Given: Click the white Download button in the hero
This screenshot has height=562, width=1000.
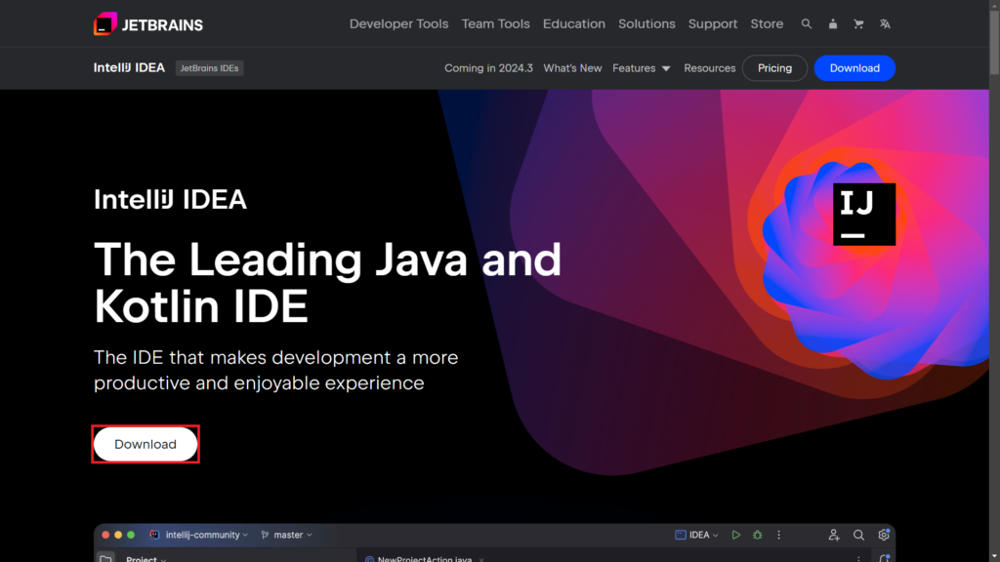Looking at the screenshot, I should click(x=146, y=444).
